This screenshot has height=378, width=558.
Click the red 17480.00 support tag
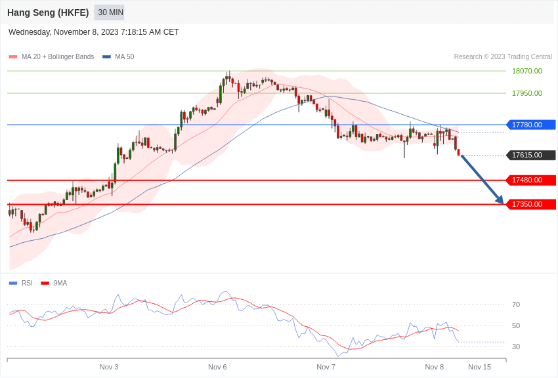click(x=531, y=180)
